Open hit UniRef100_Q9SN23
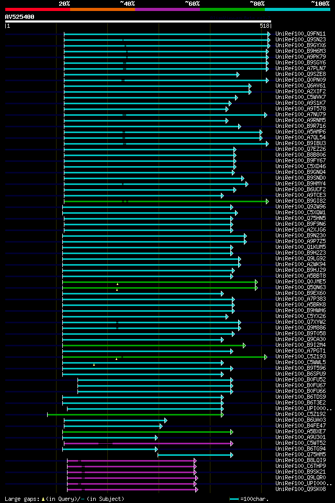The width and height of the screenshot is (335, 503). (x=300, y=39)
